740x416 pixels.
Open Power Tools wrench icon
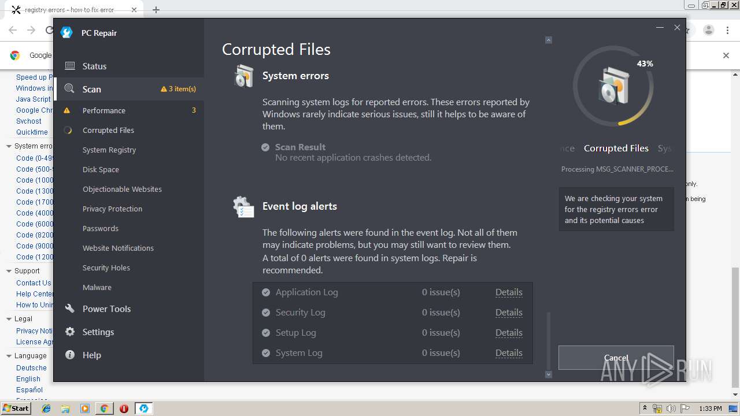click(70, 309)
